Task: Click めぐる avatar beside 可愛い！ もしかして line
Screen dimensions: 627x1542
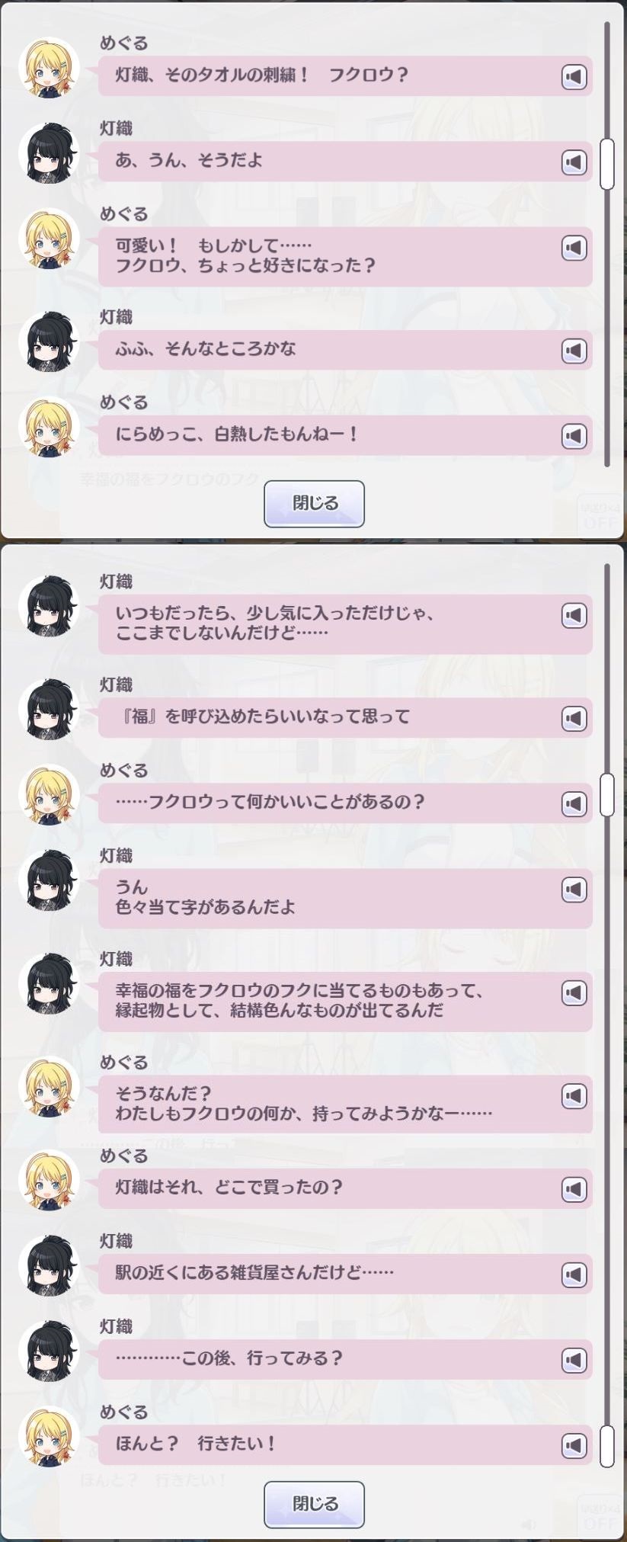Action: click(50, 239)
